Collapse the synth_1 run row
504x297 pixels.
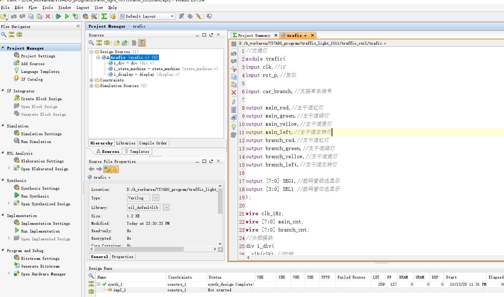[99, 284]
